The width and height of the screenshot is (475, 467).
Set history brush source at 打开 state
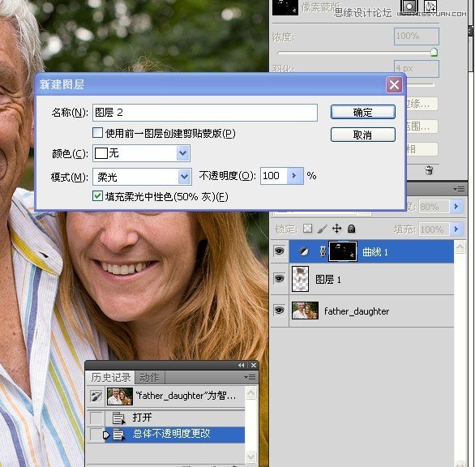(x=96, y=418)
